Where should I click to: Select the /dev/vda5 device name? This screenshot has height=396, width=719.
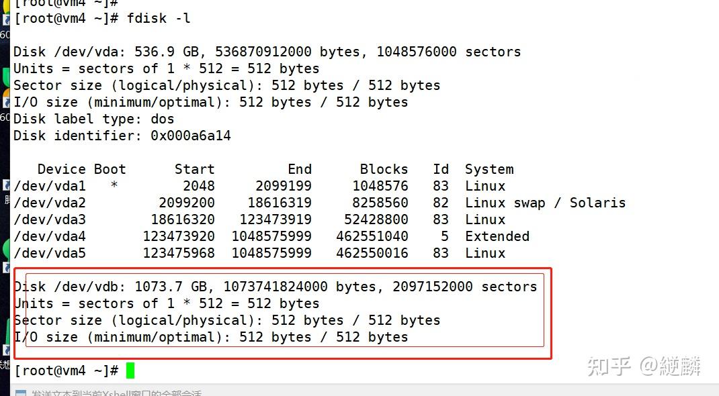pos(50,253)
